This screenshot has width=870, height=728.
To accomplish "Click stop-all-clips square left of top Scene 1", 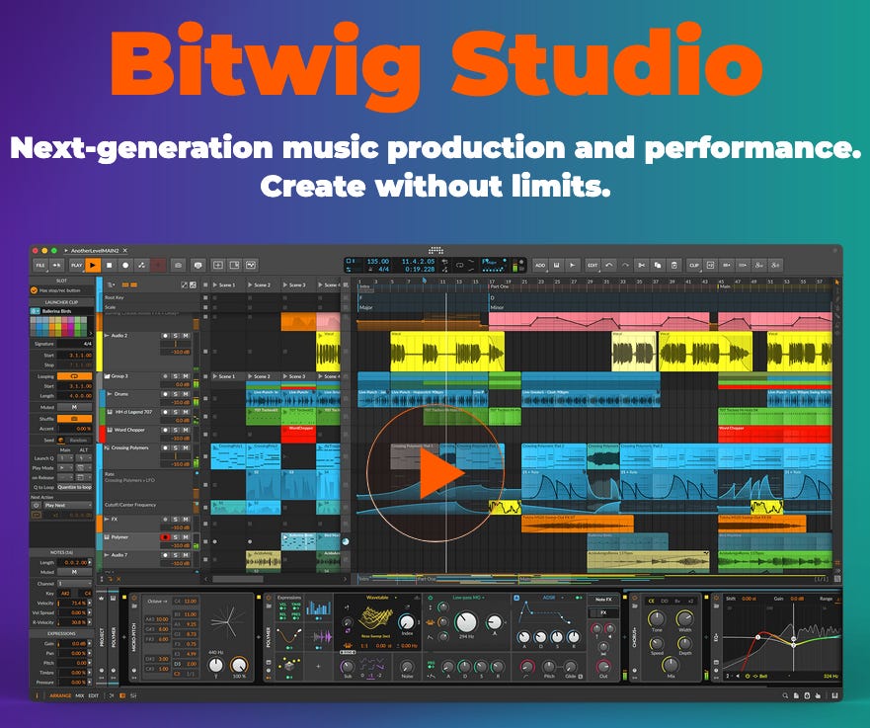I will (205, 284).
